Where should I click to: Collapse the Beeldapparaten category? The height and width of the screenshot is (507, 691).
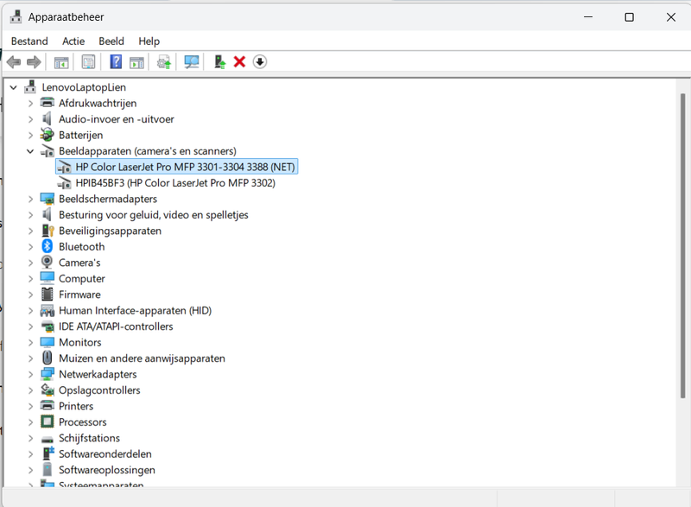30,151
